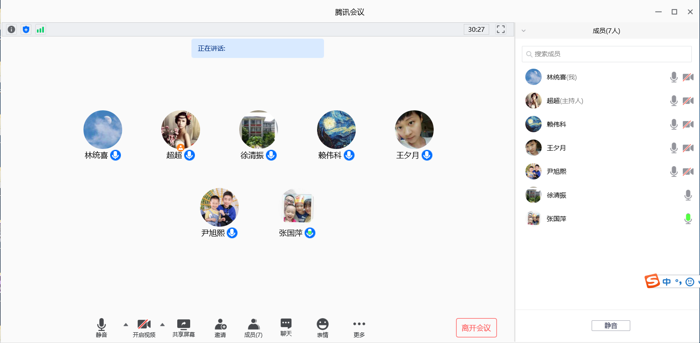Enter fullscreen mode with the fullscreen icon
The height and width of the screenshot is (343, 700).
501,29
